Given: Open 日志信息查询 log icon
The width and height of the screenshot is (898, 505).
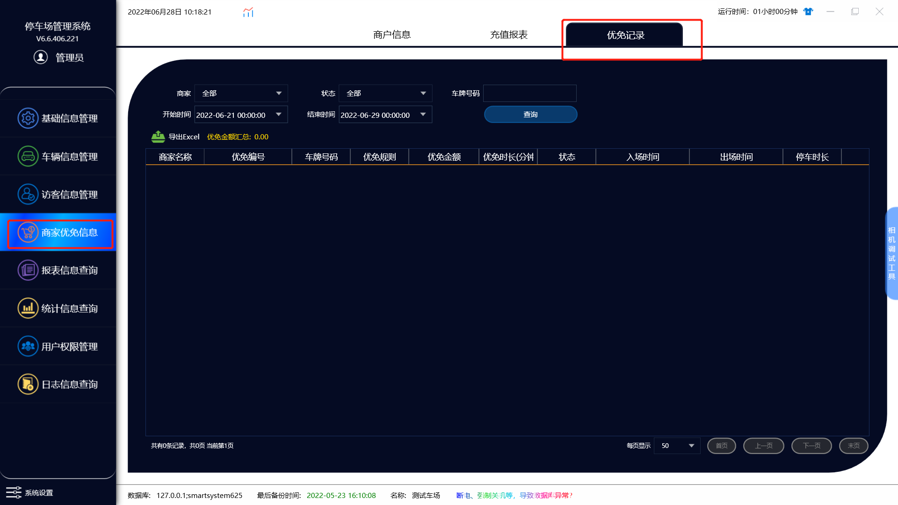Looking at the screenshot, I should (x=28, y=384).
